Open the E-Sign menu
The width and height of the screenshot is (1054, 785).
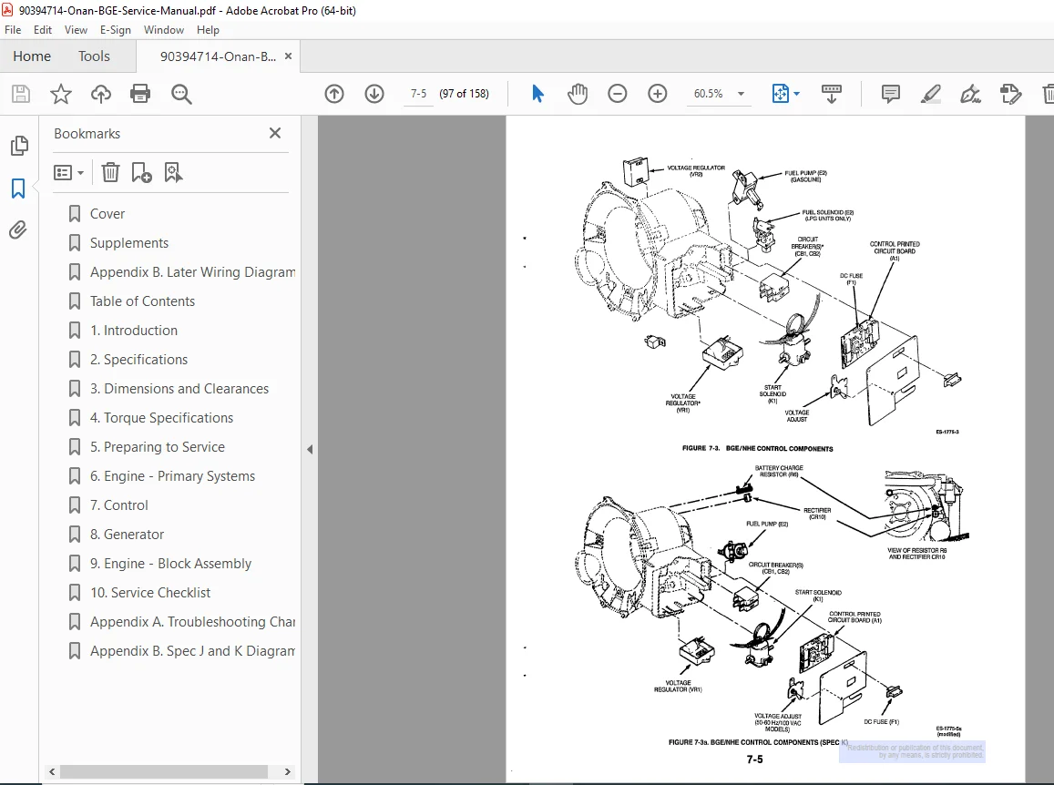[x=116, y=29]
